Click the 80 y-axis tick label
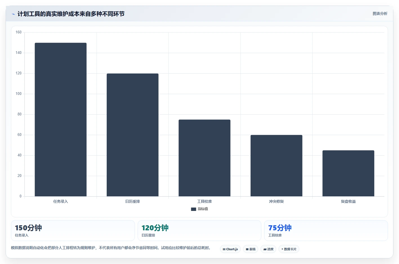 (x=19, y=114)
